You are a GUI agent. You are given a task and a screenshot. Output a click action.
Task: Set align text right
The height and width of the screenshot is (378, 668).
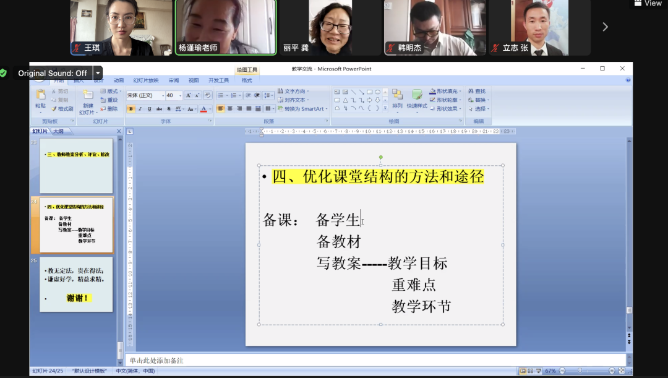(x=239, y=109)
